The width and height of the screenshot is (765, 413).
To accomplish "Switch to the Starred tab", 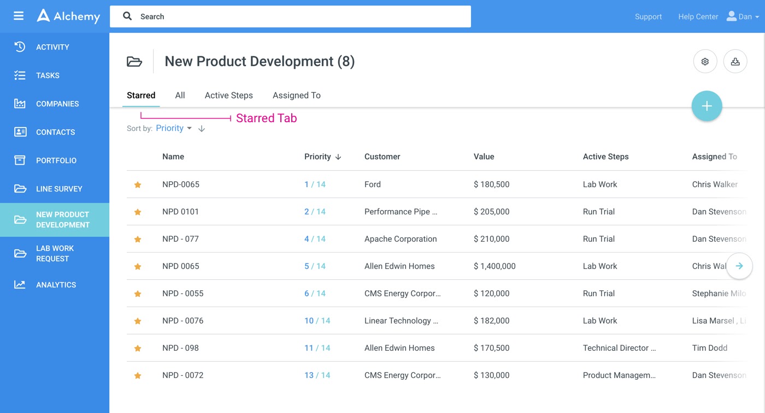I will click(141, 95).
